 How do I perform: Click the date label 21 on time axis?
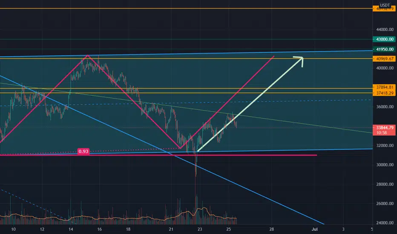[171, 229]
